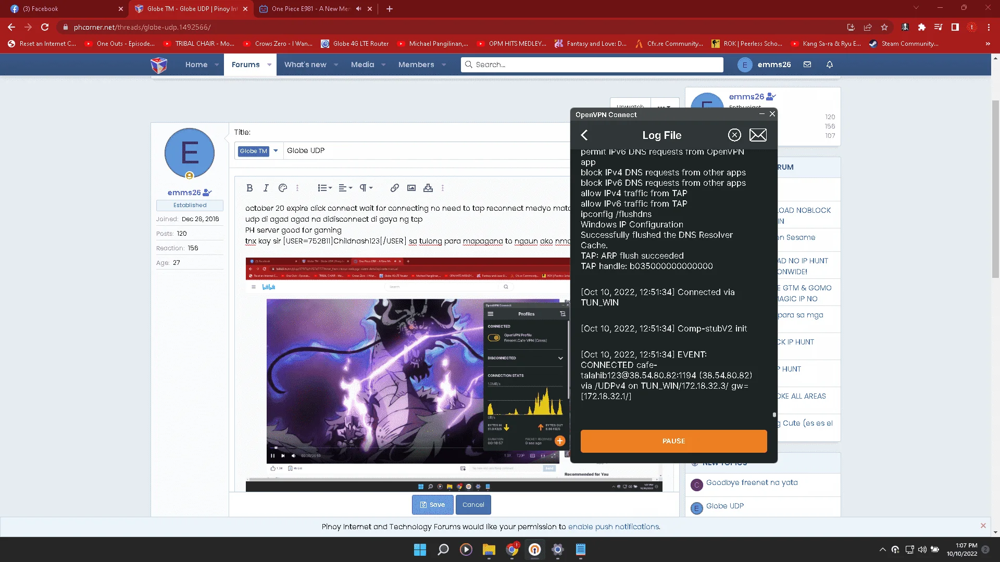1000x562 pixels.
Task: Open forum alerts bell icon
Action: tap(830, 65)
